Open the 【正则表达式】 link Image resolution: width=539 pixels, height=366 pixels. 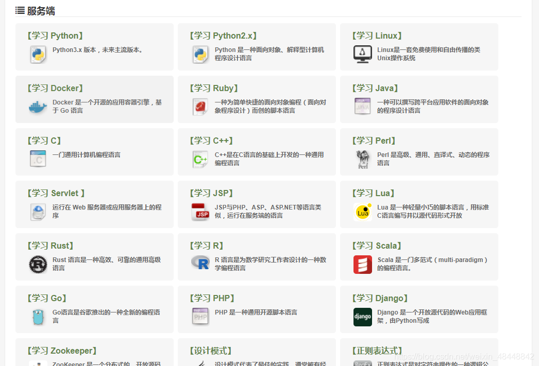pos(377,351)
